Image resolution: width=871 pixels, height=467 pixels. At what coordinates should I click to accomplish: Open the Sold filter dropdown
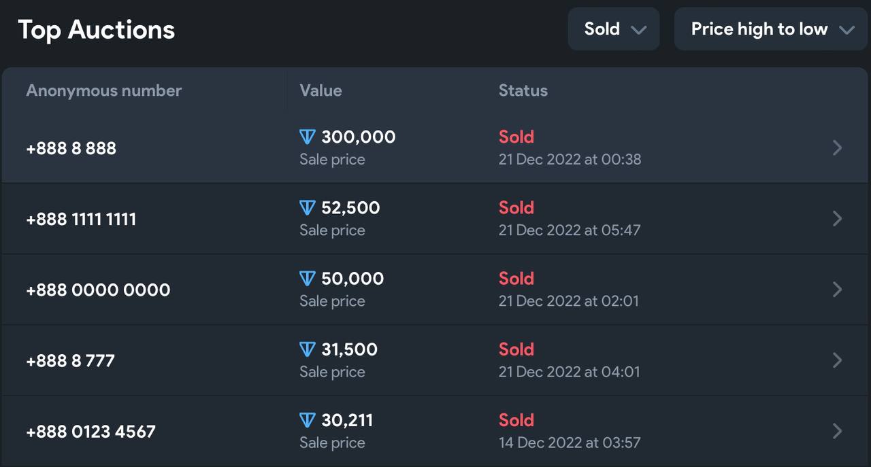[x=614, y=29]
